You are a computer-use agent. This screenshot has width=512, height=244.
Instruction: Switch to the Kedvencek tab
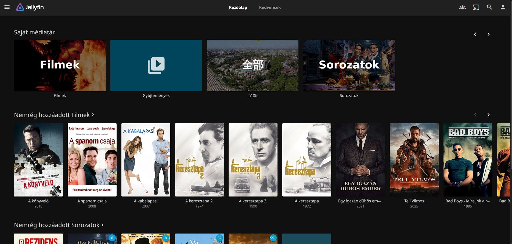click(270, 8)
